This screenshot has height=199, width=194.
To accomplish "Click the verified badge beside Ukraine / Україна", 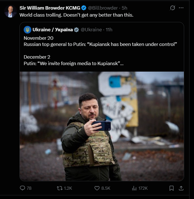I will click(77, 30).
